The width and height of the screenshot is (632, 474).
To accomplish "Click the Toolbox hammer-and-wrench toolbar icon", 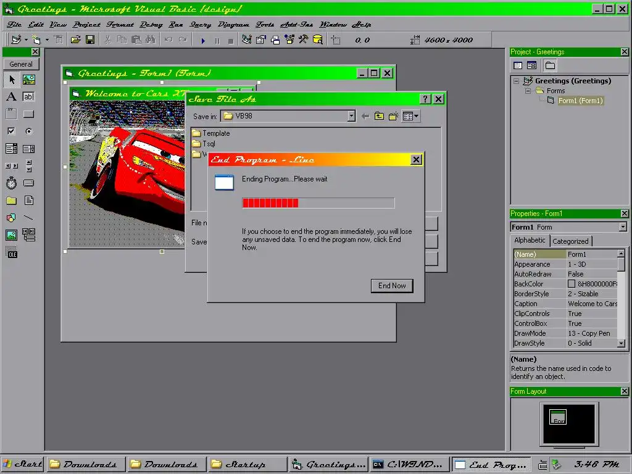I will tap(304, 39).
